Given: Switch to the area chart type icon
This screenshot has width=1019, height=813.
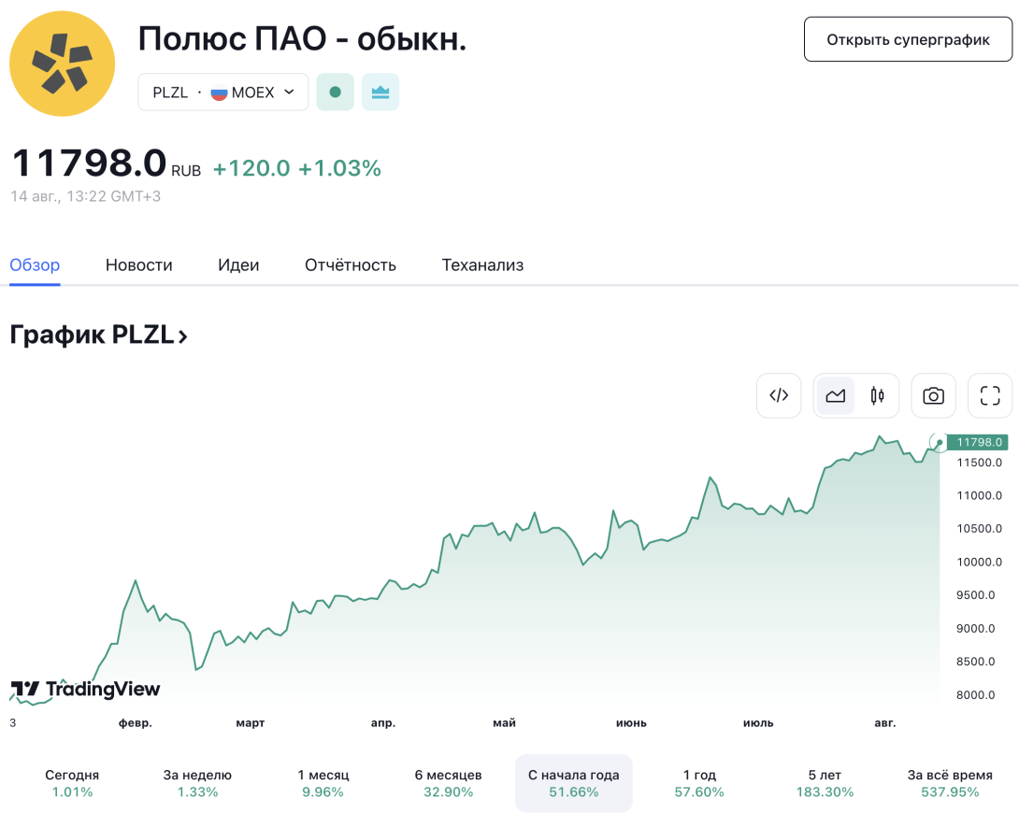Looking at the screenshot, I should tap(835, 395).
